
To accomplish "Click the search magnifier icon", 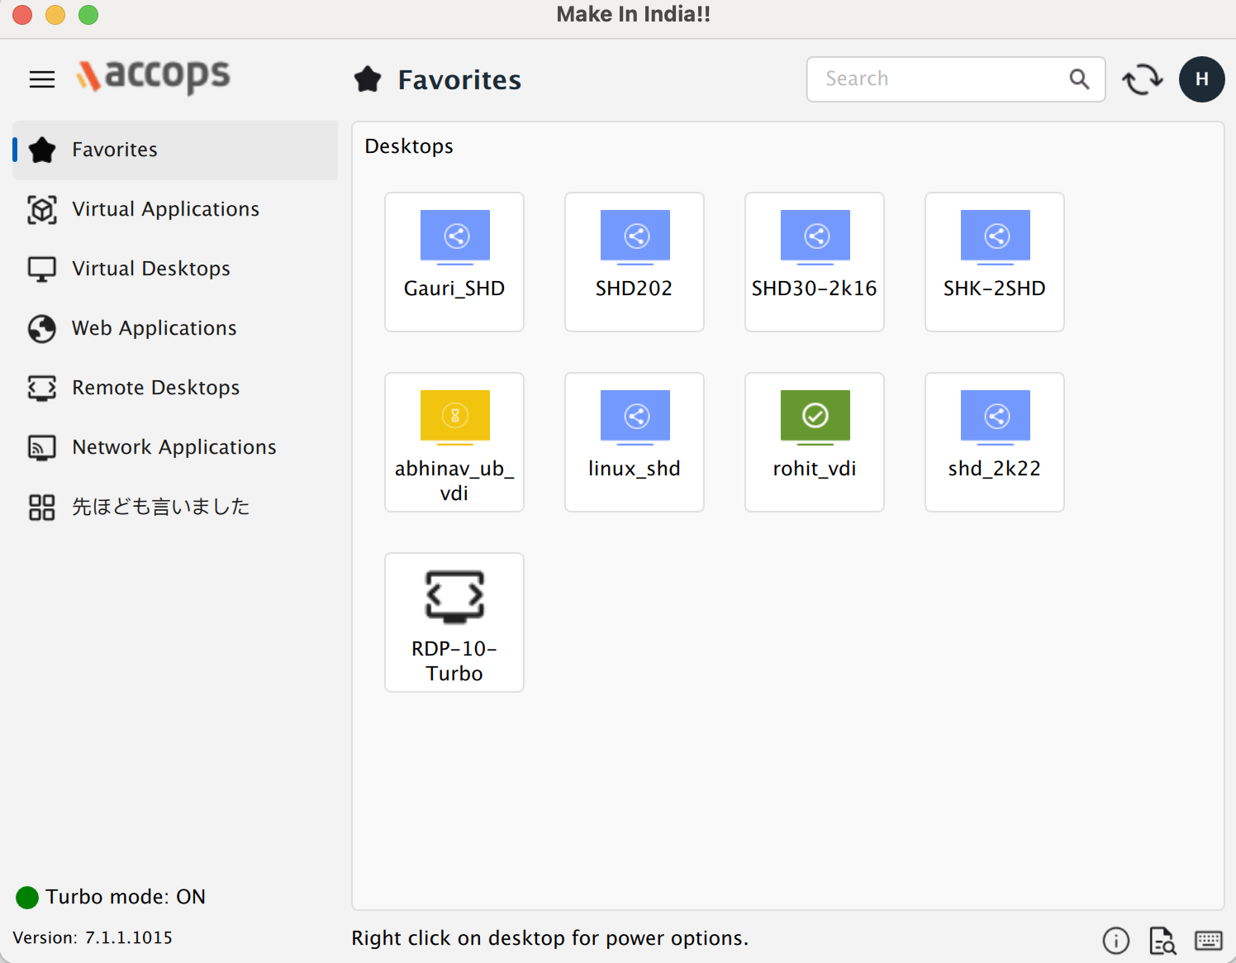I will pyautogui.click(x=1079, y=79).
